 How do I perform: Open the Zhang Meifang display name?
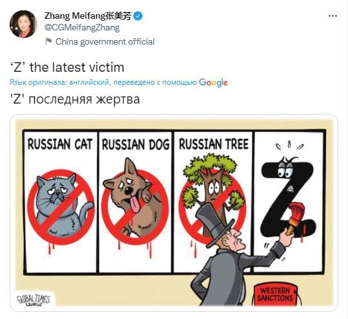88,16
